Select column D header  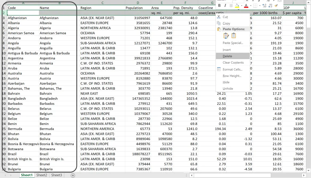point(138,3)
